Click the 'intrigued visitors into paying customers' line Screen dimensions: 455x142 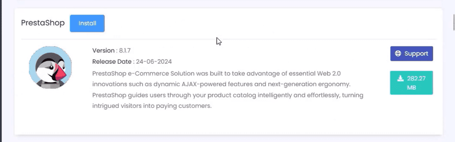pos(152,106)
